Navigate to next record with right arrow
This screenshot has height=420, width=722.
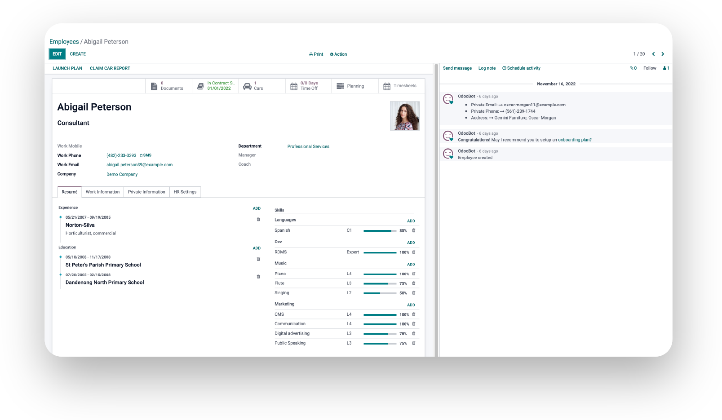663,53
